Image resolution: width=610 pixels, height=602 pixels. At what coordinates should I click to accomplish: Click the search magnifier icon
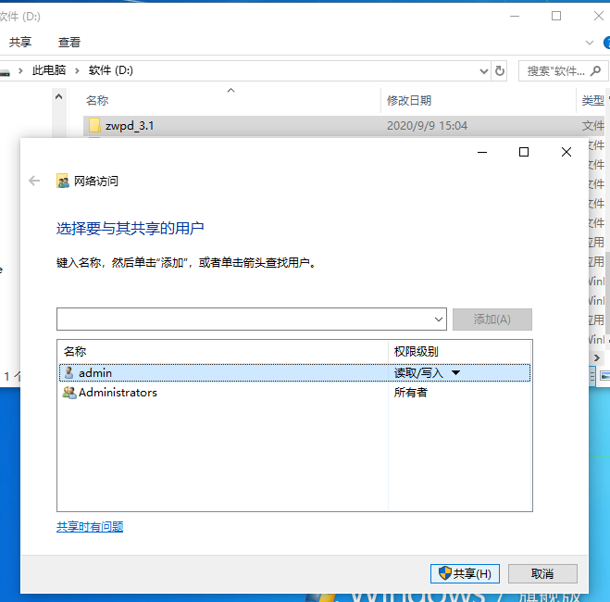(x=595, y=70)
